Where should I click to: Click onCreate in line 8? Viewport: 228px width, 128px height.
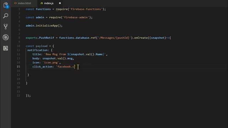(x=141, y=38)
